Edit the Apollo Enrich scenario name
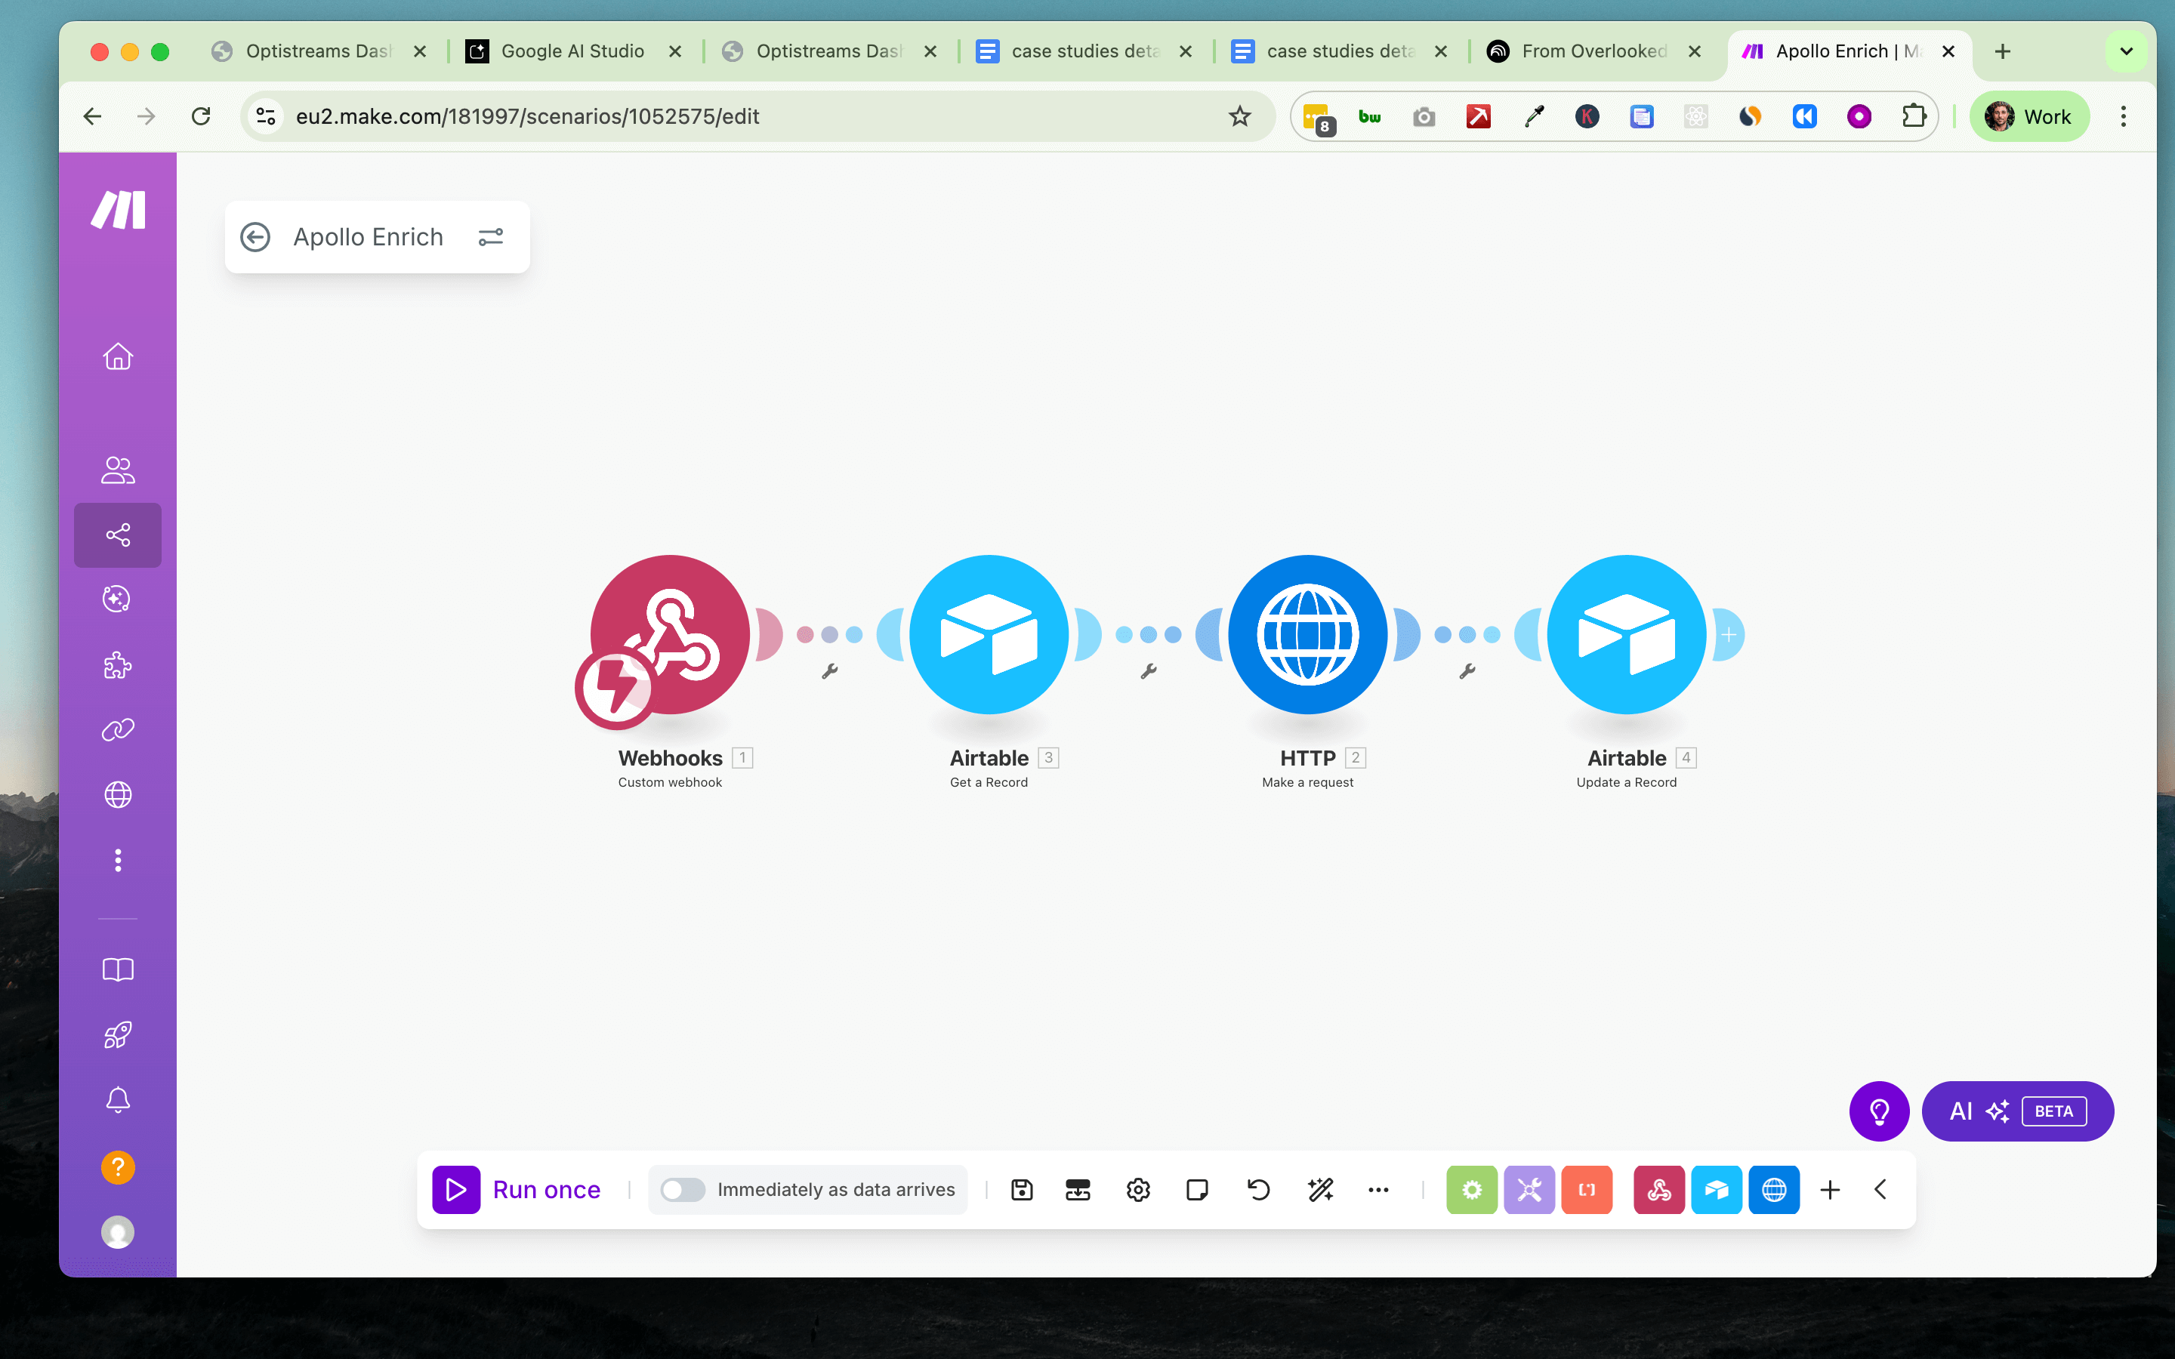Screen dimensions: 2175x1359 369,237
